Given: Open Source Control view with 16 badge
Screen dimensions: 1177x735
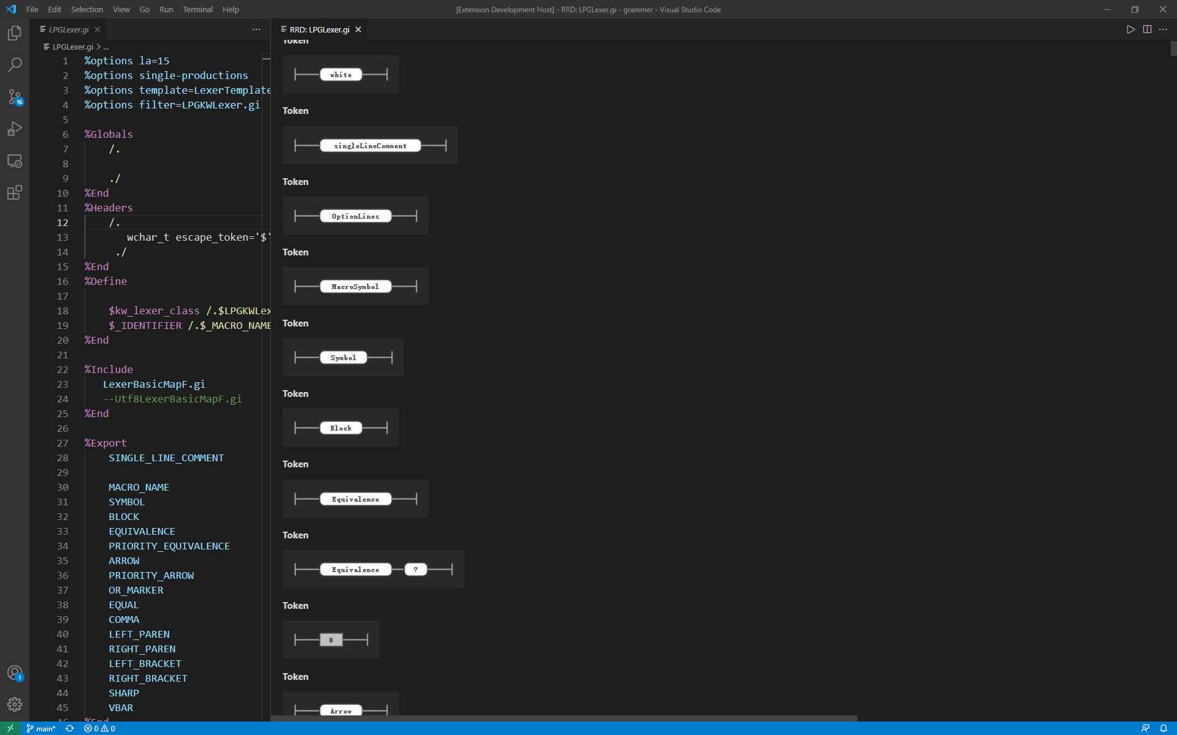Looking at the screenshot, I should [15, 97].
